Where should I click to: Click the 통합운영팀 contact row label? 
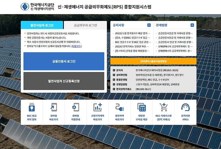pos(122,79)
